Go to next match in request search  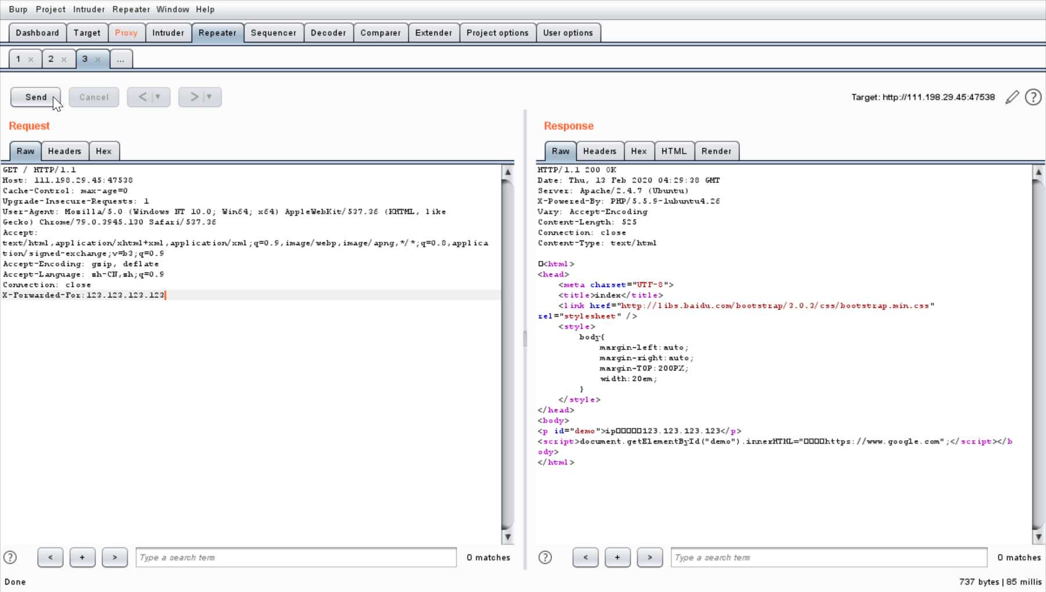point(115,557)
